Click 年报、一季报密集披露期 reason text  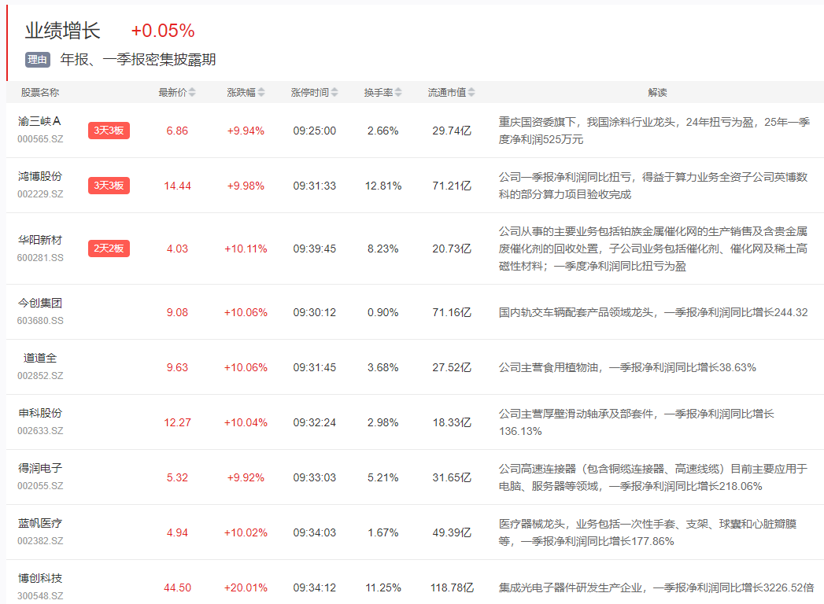click(138, 60)
